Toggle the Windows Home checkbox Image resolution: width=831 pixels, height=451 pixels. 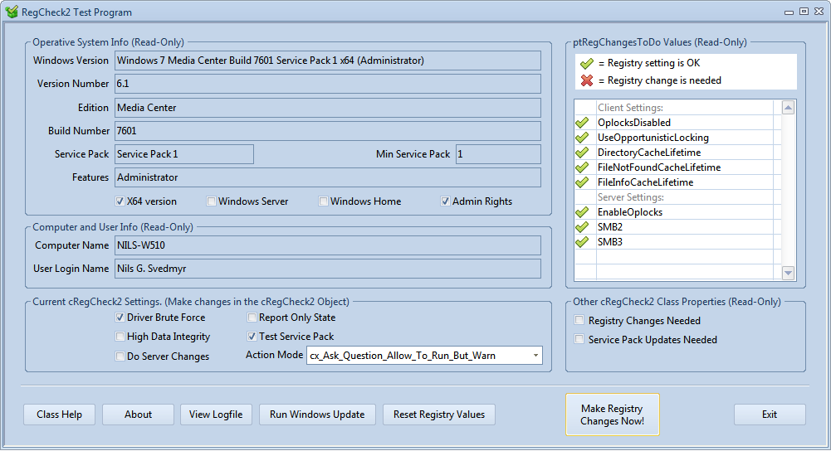[x=323, y=201]
